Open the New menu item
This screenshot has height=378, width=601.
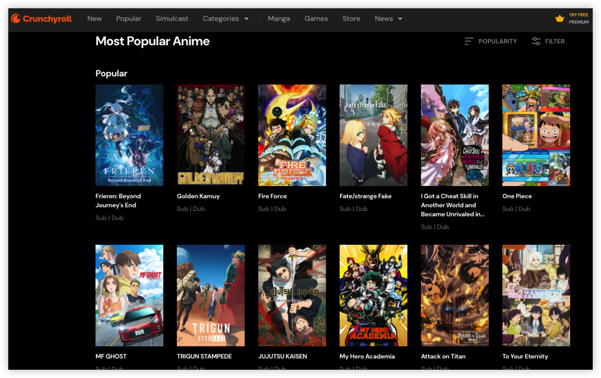pos(95,19)
